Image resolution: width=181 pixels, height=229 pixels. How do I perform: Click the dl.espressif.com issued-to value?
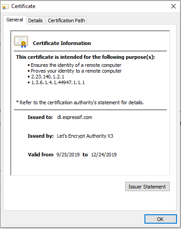(74, 117)
